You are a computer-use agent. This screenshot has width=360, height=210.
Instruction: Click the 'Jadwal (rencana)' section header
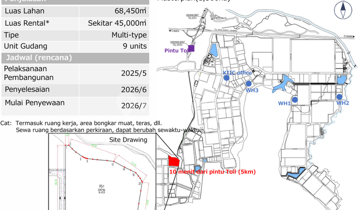pos(39,57)
